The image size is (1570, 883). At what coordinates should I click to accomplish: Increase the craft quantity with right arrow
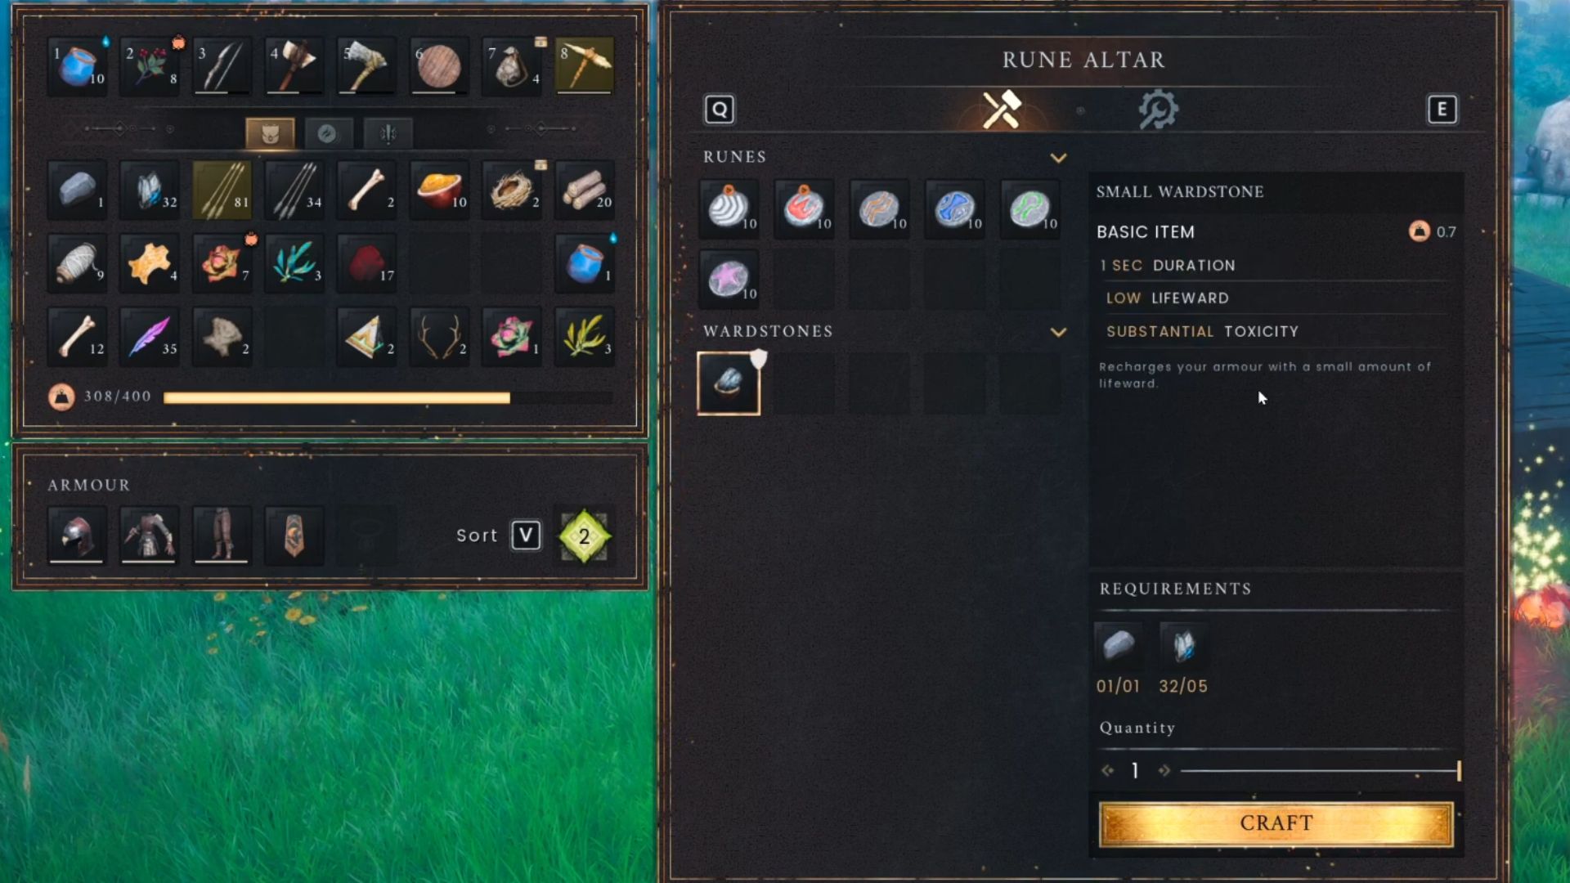pos(1164,770)
